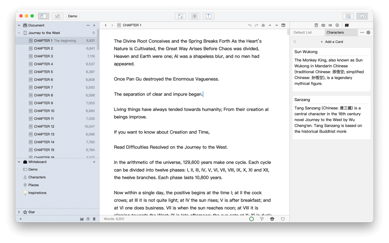Navigate forward with right chevron
This screenshot has width=389, height=243.
click(112, 25)
